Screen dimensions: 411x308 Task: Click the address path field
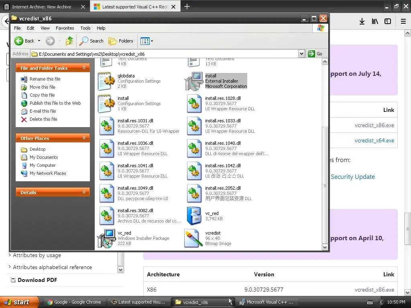(164, 54)
